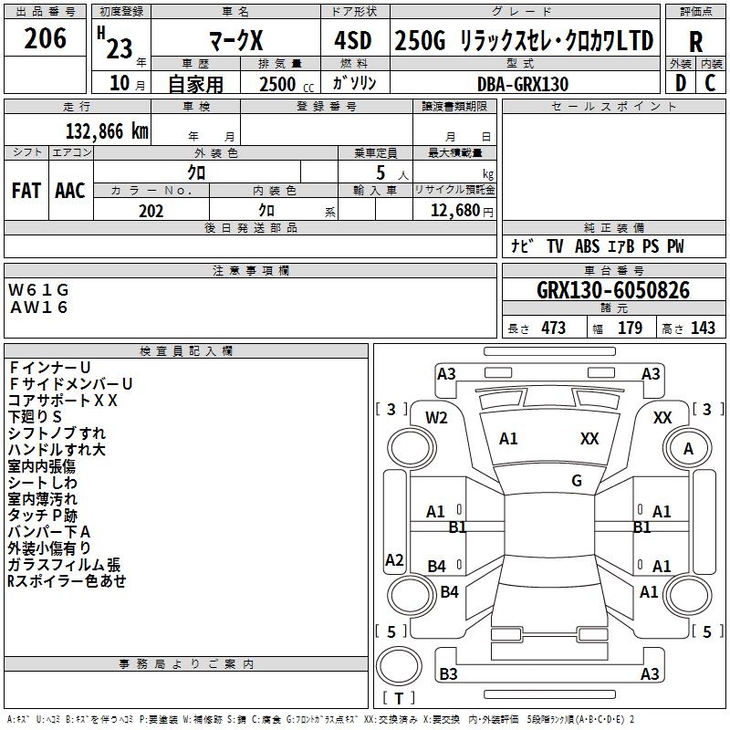Select the FサイドメンバーU inspector note
Viewport: 730px width, 730px height.
[x=70, y=383]
